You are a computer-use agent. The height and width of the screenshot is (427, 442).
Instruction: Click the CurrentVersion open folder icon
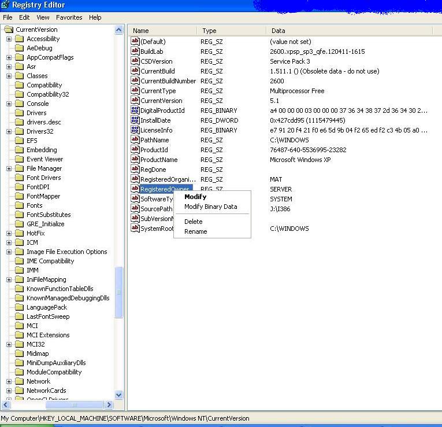coord(9,30)
